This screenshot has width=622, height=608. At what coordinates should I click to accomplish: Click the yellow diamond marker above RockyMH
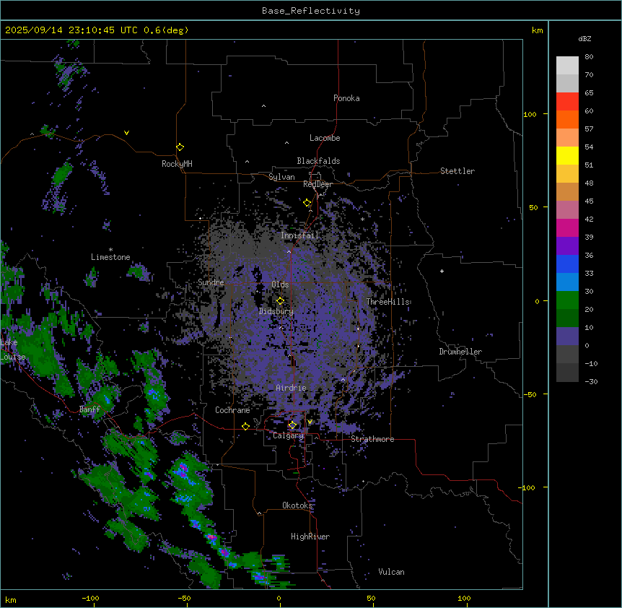(180, 147)
